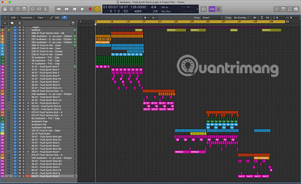Click the No In MIDI indicator
Image resolution: width=301 pixels, height=184 pixels.
tap(165, 7)
